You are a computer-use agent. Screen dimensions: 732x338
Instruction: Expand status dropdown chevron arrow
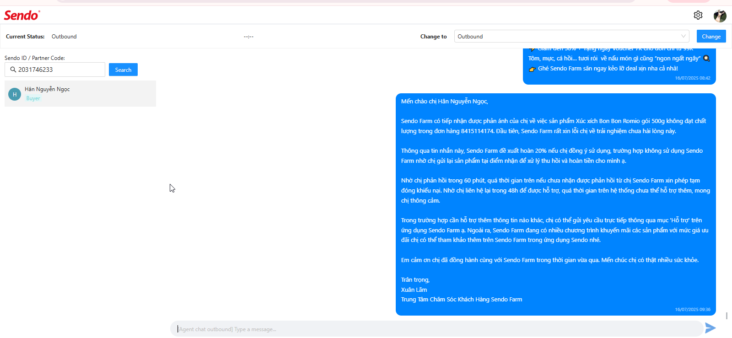[x=683, y=36]
